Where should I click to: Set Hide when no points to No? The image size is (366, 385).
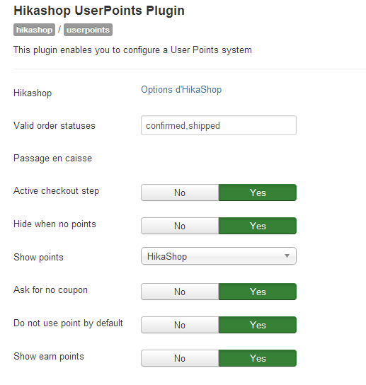coord(180,226)
